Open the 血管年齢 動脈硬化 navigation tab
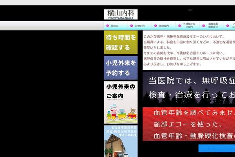 211,26
